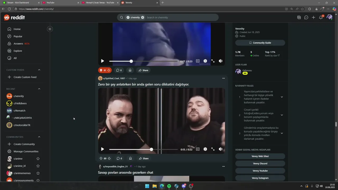Mute the top video
The image size is (338, 190).
click(x=220, y=61)
